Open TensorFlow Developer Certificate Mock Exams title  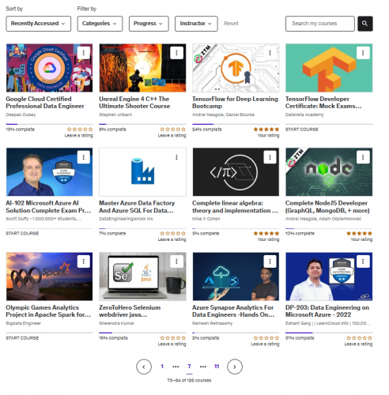(x=323, y=103)
